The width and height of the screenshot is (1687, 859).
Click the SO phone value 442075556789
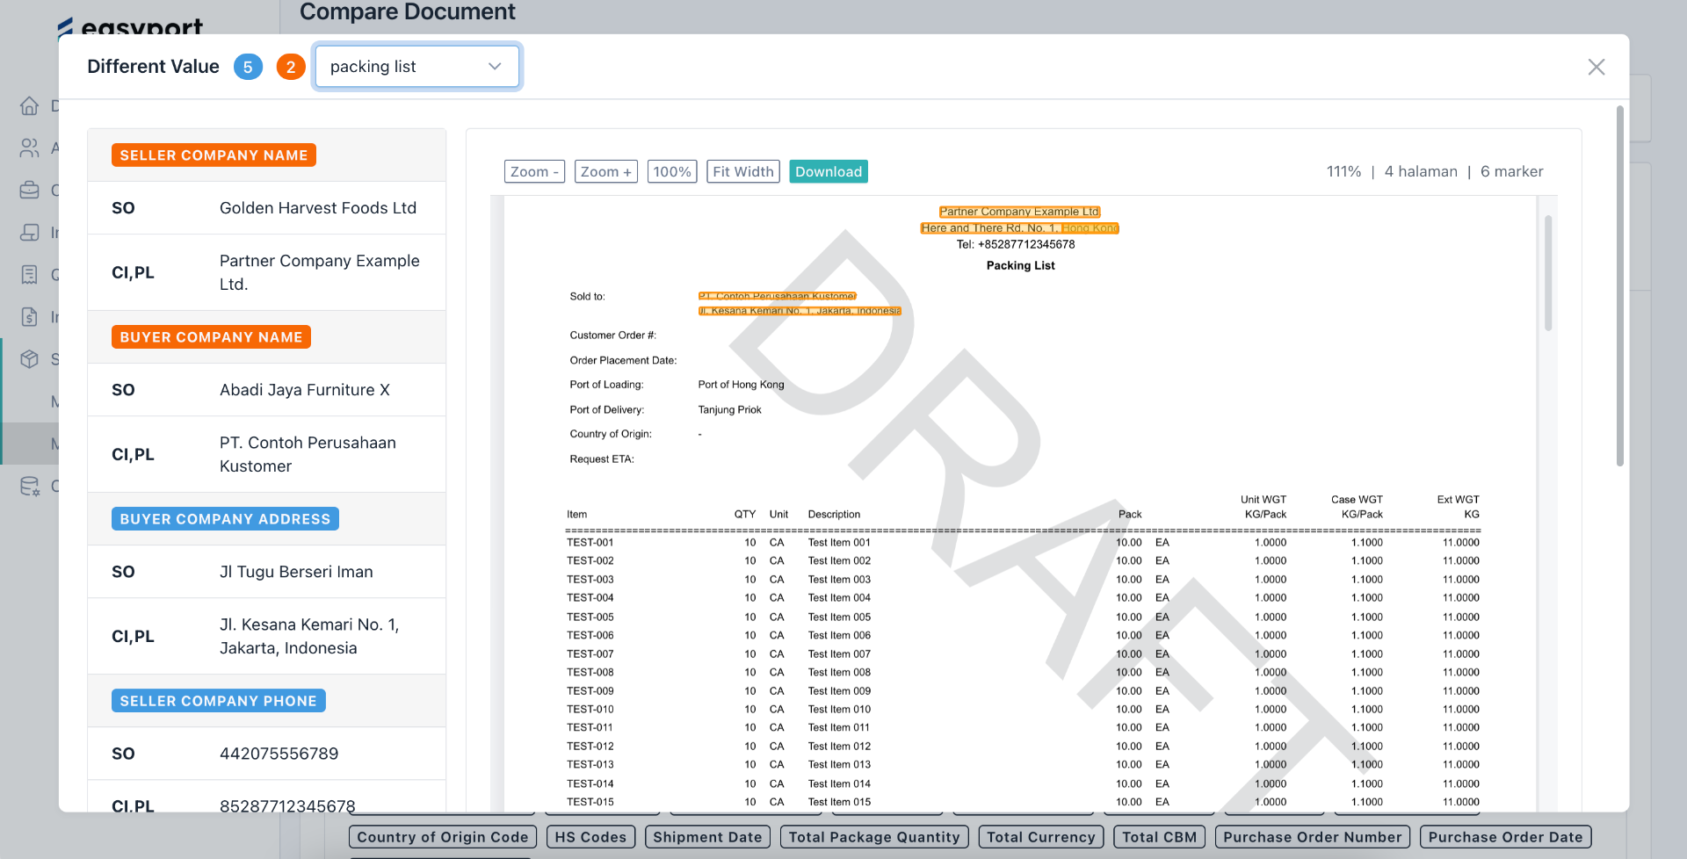point(279,754)
